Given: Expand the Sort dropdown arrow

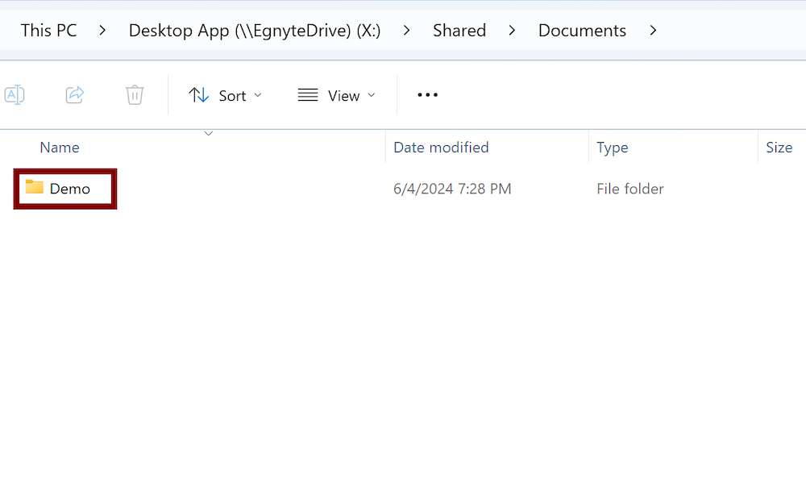Looking at the screenshot, I should point(258,94).
